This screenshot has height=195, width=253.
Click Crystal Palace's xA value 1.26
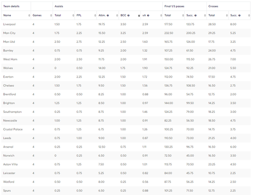pyautogui.click(x=145, y=129)
